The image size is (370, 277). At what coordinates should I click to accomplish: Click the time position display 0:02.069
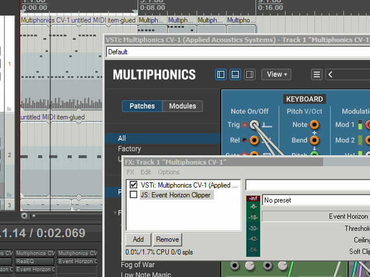61,233
